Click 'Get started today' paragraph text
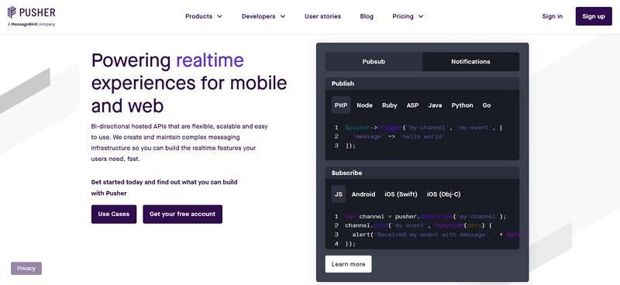Image resolution: width=620 pixels, height=285 pixels. pyautogui.click(x=164, y=187)
